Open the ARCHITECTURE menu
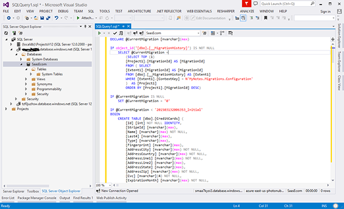The width and height of the screenshot is (344, 209). point(139,11)
